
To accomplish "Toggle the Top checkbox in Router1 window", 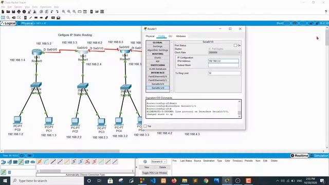I will click(145, 126).
